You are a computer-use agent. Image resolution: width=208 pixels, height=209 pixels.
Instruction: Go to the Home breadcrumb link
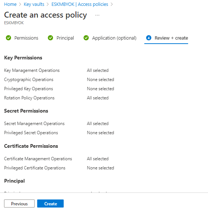10,4
